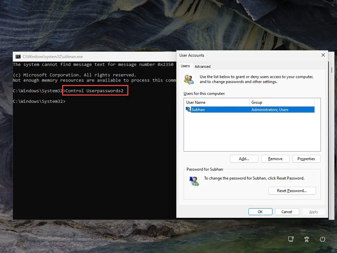Click the Apply button

tap(313, 211)
